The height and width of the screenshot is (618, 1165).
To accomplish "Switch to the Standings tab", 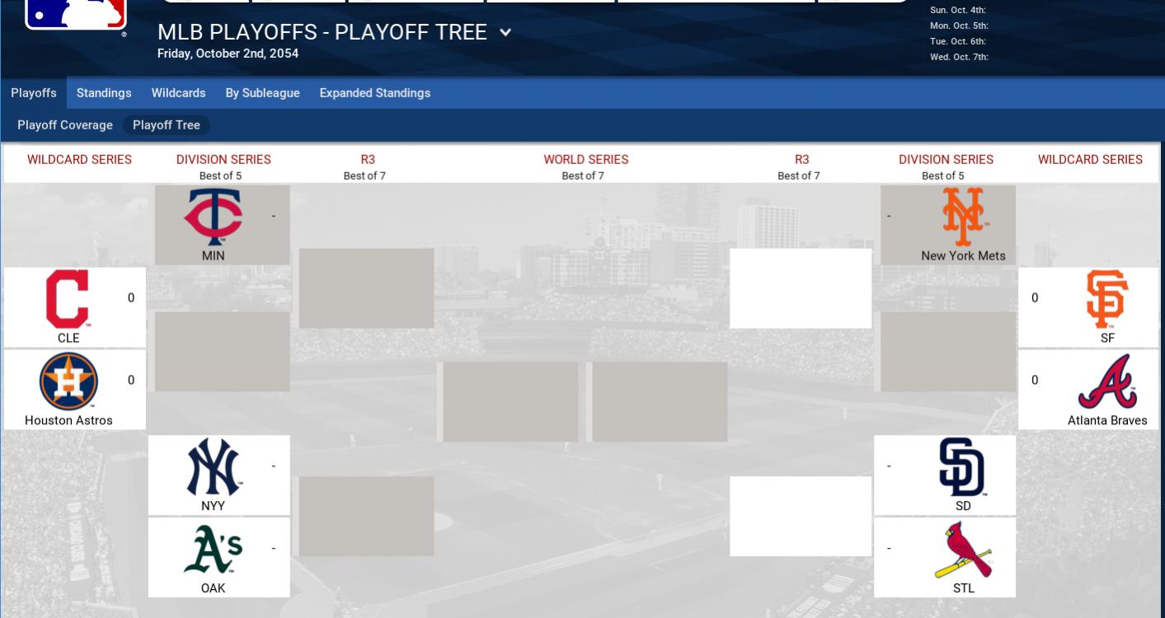I will [x=104, y=93].
